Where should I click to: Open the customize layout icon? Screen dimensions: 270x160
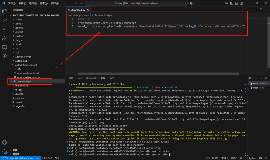[x=227, y=3]
